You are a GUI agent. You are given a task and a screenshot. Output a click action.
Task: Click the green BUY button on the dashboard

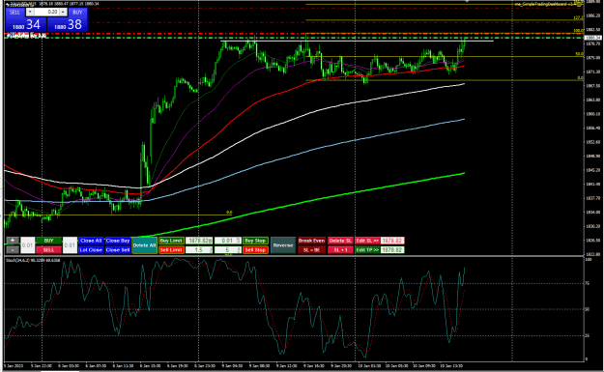[48, 241]
